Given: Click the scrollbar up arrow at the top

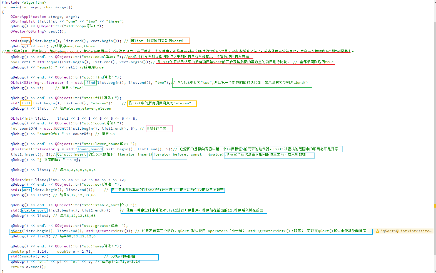Looking at the screenshot, I should pyautogui.click(x=435, y=2).
